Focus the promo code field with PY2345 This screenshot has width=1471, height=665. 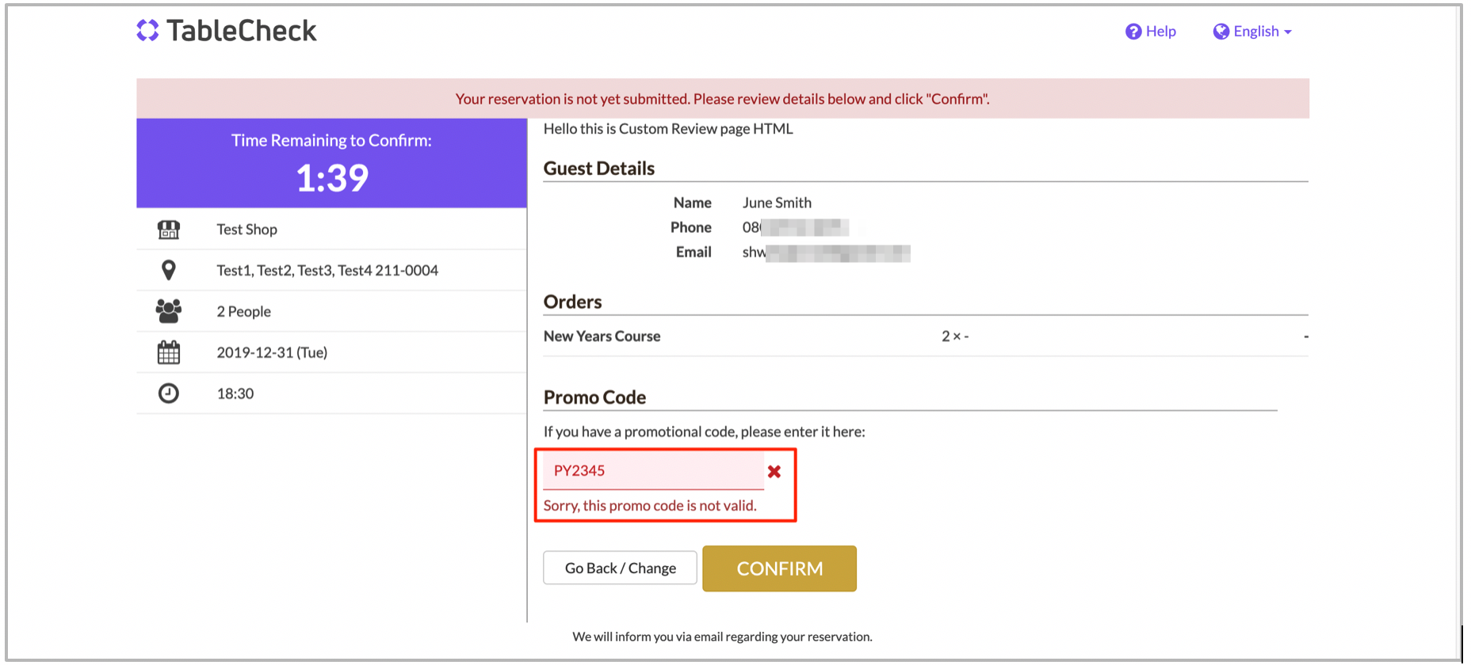pyautogui.click(x=654, y=471)
